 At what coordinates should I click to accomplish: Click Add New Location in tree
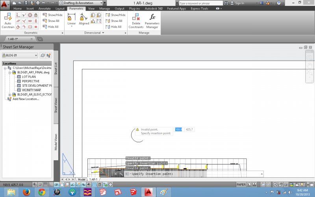(x=26, y=99)
